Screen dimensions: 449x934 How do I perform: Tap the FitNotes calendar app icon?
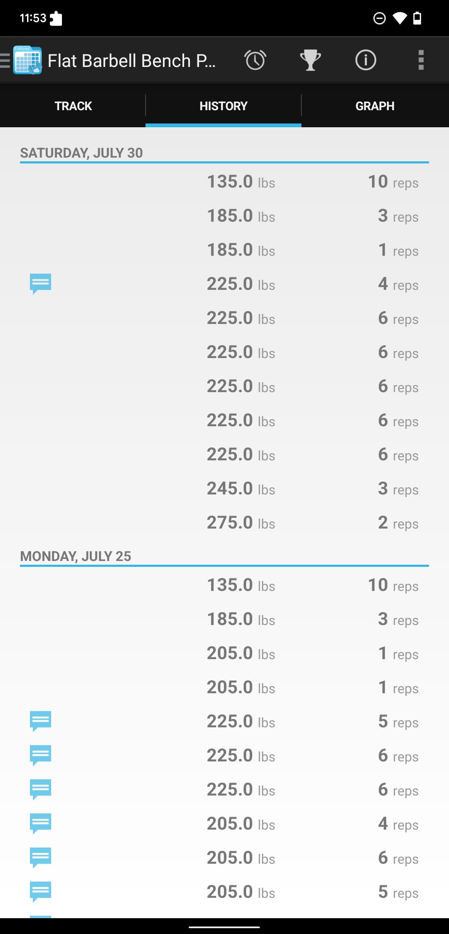pyautogui.click(x=27, y=60)
